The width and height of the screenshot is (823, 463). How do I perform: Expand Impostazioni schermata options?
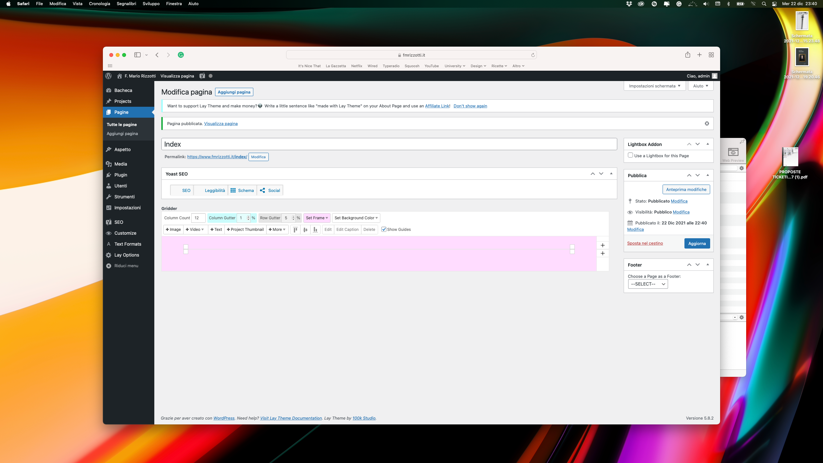tap(655, 86)
